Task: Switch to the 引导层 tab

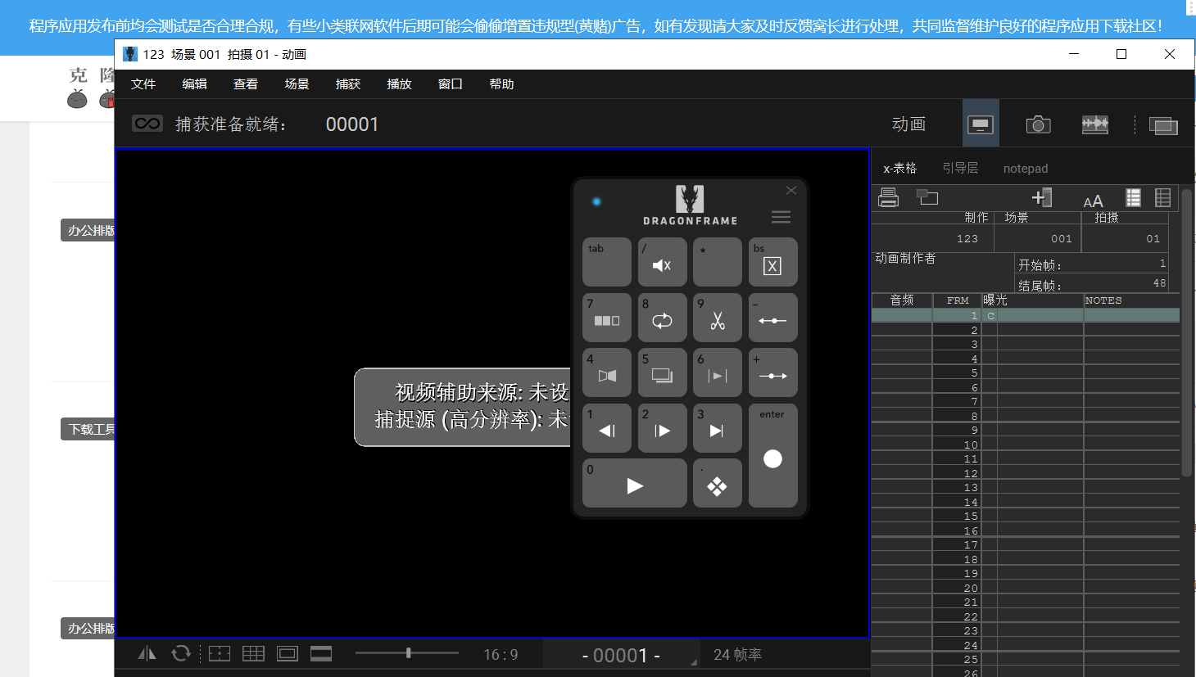Action: point(960,168)
